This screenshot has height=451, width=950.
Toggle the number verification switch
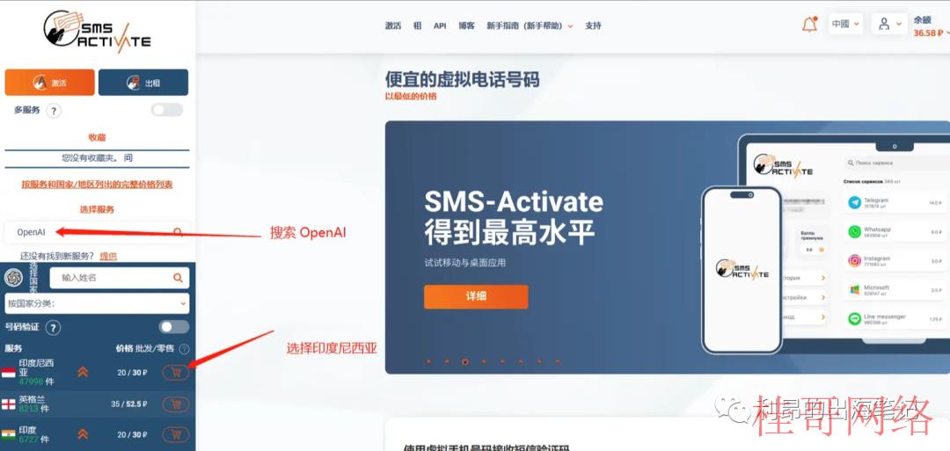(174, 327)
